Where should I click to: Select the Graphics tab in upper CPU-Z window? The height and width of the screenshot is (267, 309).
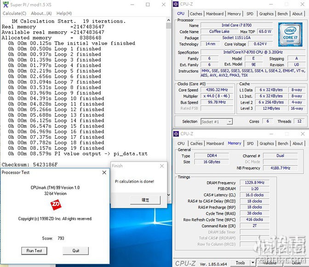[x=266, y=14]
